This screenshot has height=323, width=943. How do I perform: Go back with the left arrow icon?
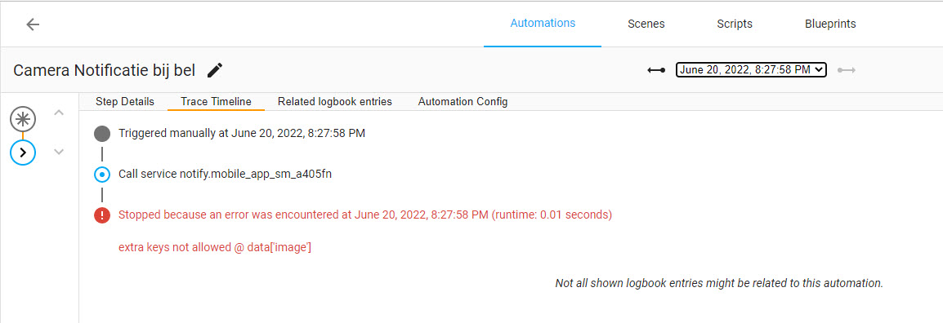click(33, 24)
